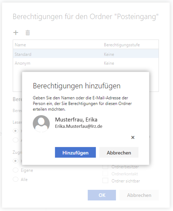Confirm folder permissions with OK button
Screen dimensions: 173x211
click(102, 195)
